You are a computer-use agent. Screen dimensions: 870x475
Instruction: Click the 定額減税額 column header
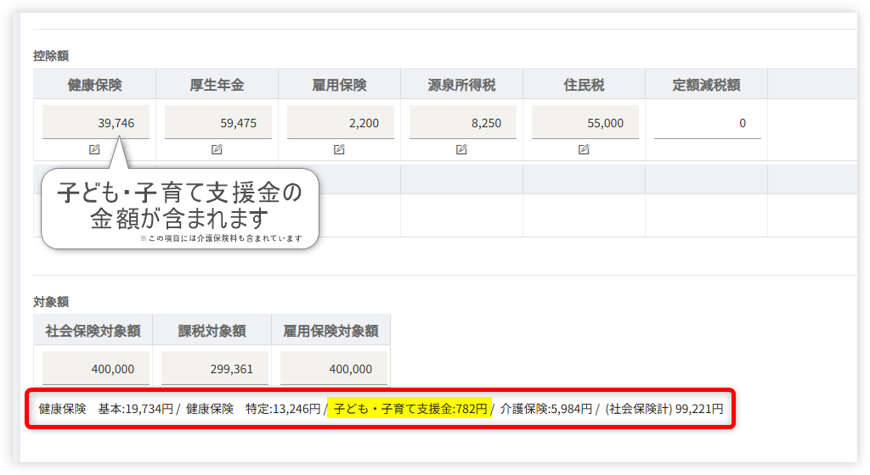tap(706, 85)
